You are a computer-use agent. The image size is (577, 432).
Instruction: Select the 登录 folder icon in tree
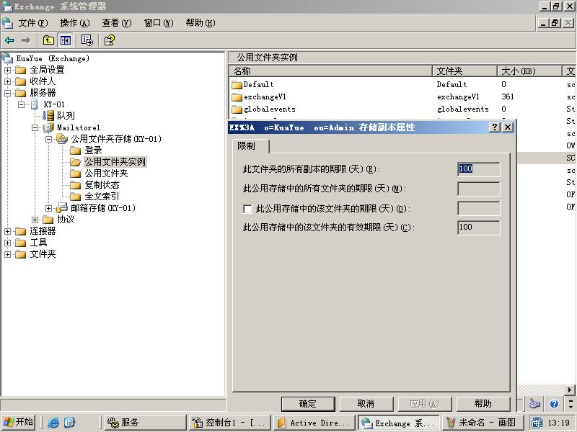tap(76, 150)
